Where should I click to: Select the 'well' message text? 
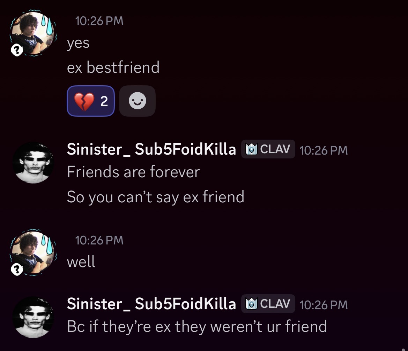(81, 262)
